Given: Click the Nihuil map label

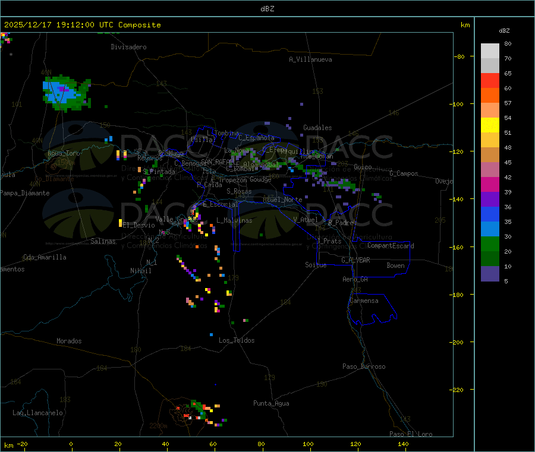Looking at the screenshot, I should click(140, 271).
